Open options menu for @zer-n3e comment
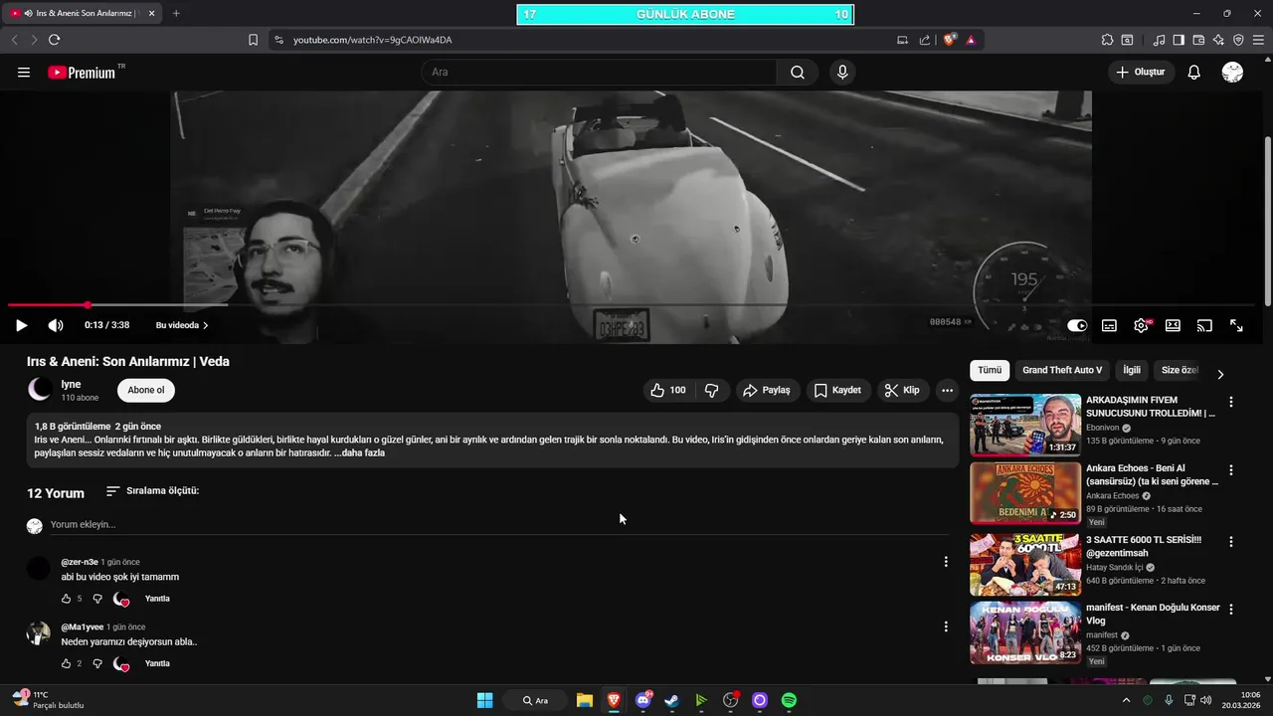The width and height of the screenshot is (1273, 716). pyautogui.click(x=946, y=562)
